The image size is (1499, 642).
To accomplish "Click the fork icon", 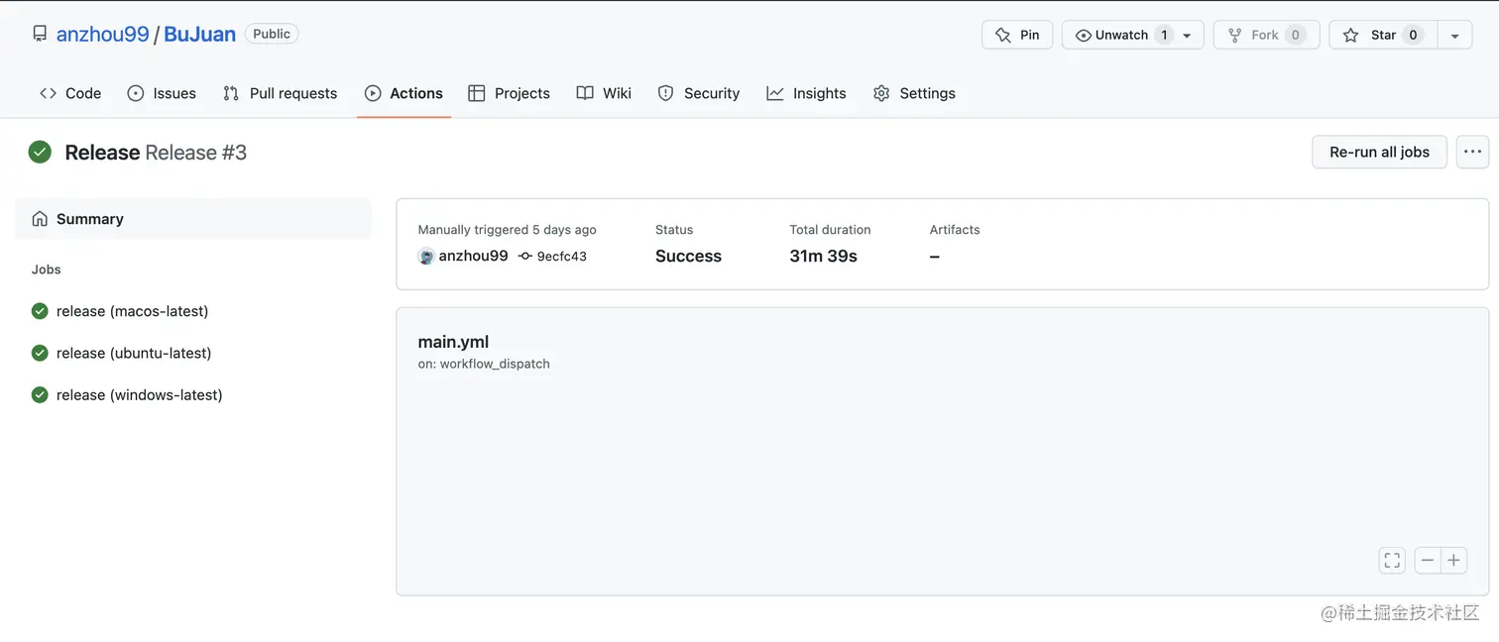I will [1234, 36].
